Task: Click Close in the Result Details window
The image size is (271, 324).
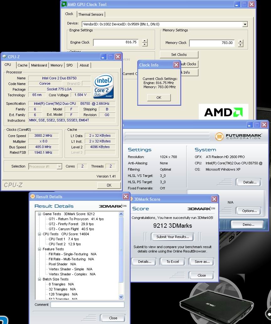Action: click(113, 318)
